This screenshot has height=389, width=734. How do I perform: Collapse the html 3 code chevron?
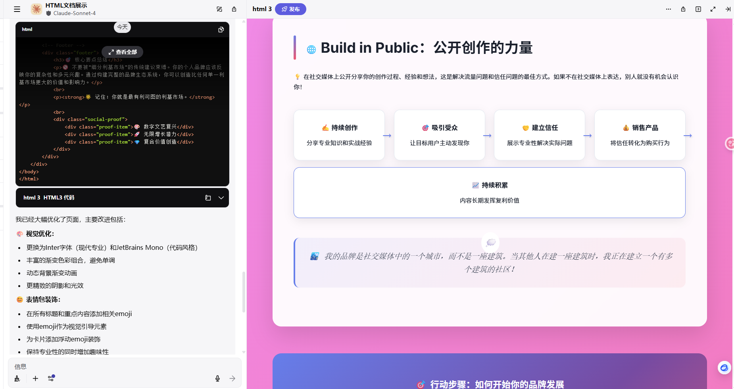pyautogui.click(x=221, y=198)
